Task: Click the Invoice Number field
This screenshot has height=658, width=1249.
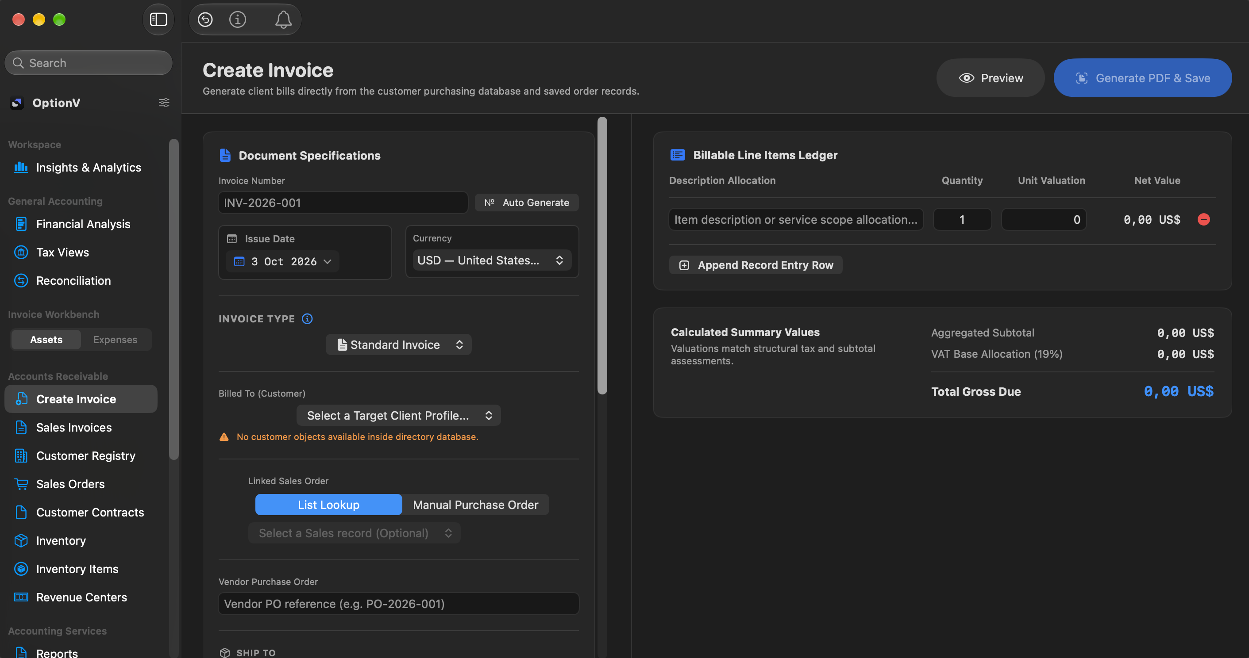Action: click(343, 203)
